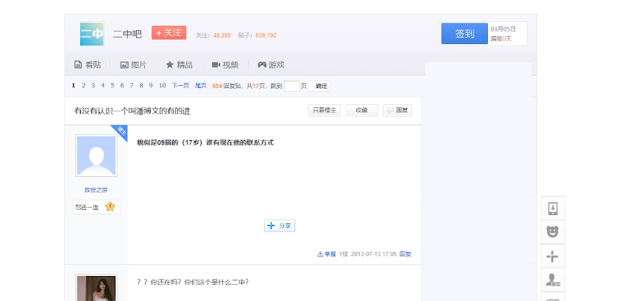The image size is (627, 301).
Task: Click the document icon beside 看贴
Action: [78, 65]
